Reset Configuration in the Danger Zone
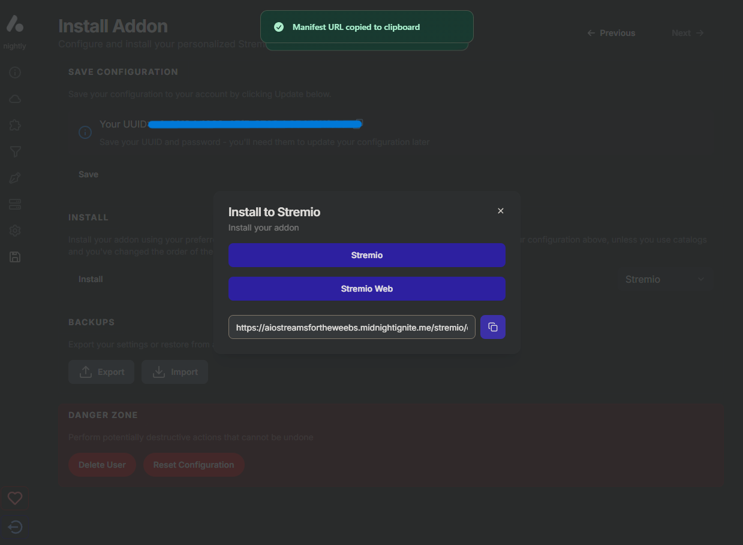 (193, 464)
